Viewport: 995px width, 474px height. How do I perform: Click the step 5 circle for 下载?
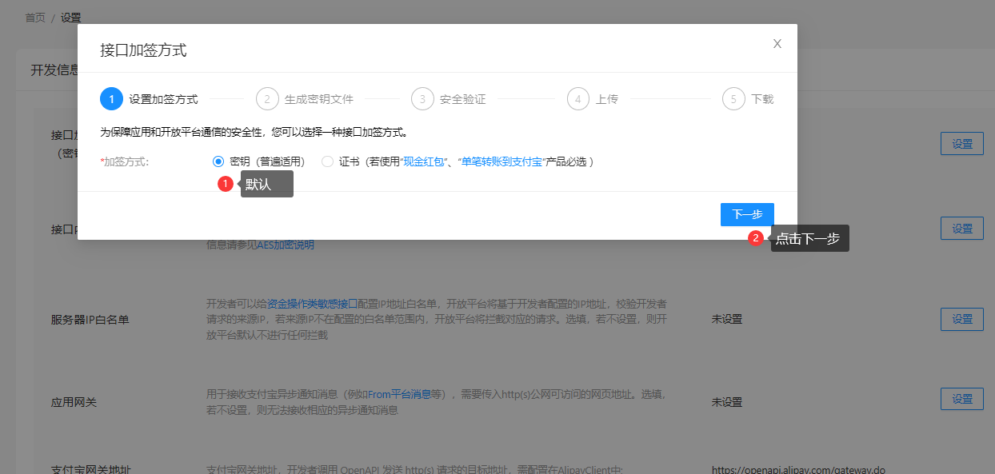733,99
